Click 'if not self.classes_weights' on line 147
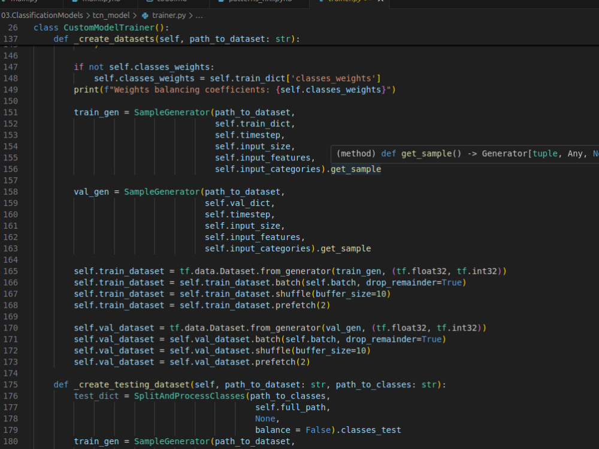This screenshot has height=449, width=599. pyautogui.click(x=142, y=67)
